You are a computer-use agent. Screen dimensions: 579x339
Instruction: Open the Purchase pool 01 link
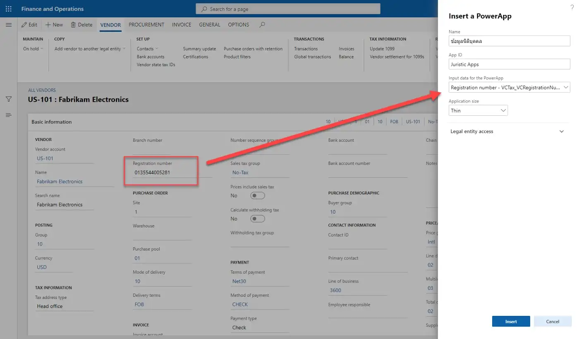pos(137,258)
